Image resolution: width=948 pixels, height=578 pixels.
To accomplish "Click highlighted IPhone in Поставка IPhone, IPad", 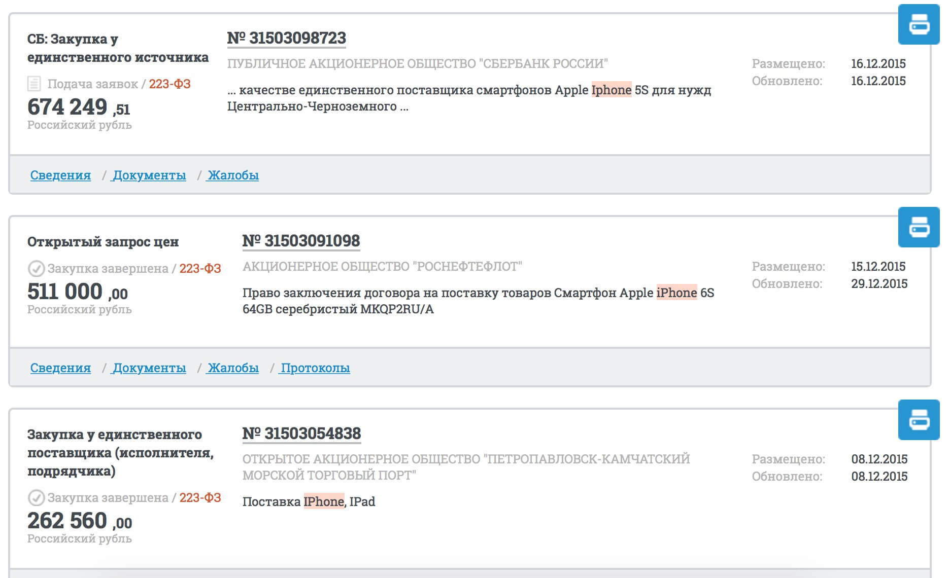I will click(324, 501).
